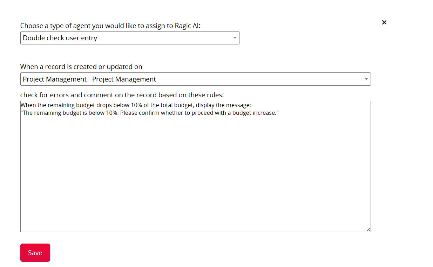The height and width of the screenshot is (267, 433).
Task: Close the Ragic AI agent dialog
Action: click(x=384, y=22)
